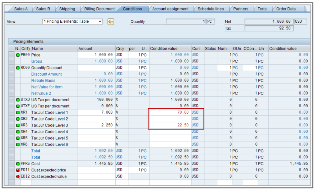Click green status icon for XR1 row
This screenshot has height=191, width=316.
tap(18, 113)
